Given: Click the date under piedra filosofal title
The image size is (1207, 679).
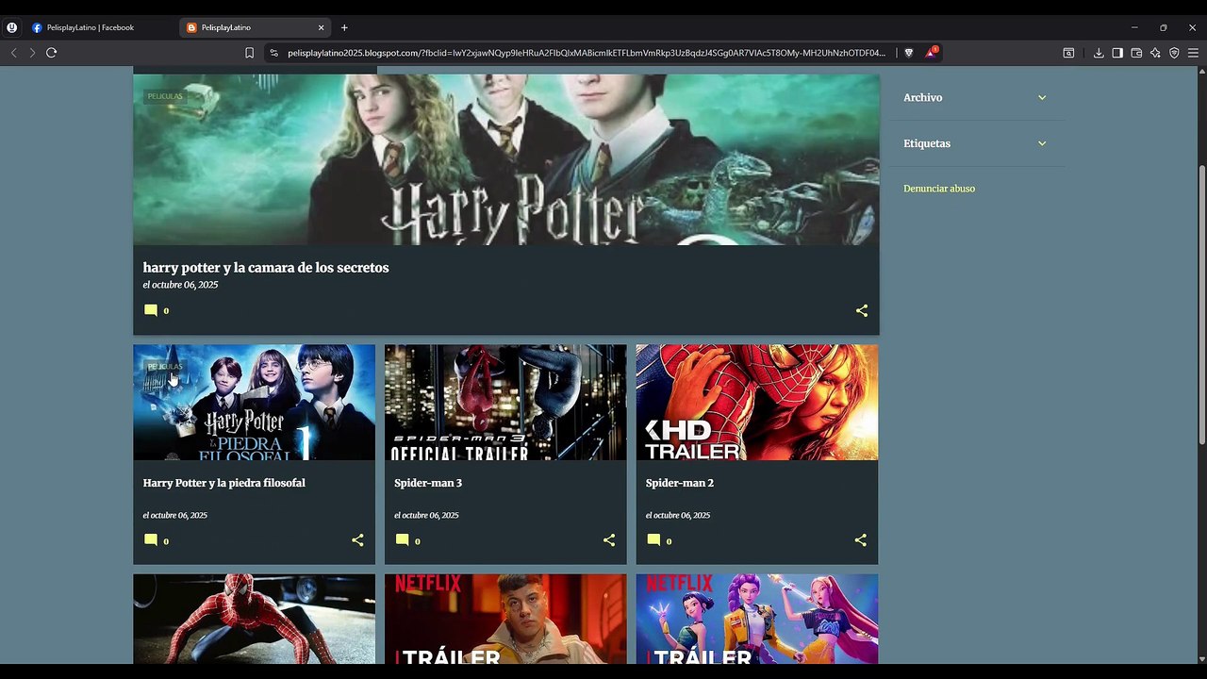Looking at the screenshot, I should [x=175, y=516].
